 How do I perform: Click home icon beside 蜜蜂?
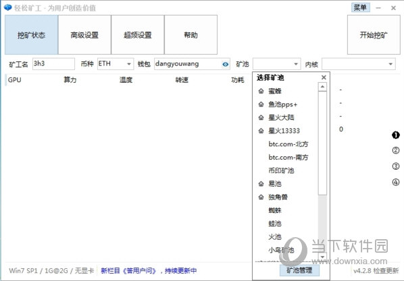tap(261, 91)
